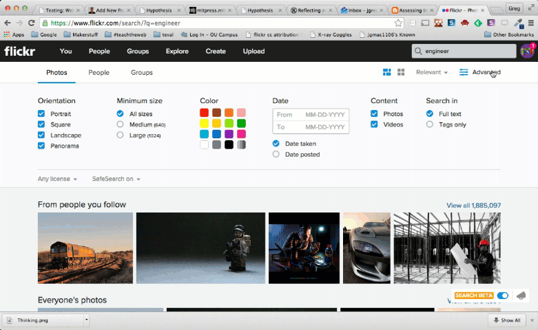
Task: Pick the yellow color swatch
Action: pos(204,123)
